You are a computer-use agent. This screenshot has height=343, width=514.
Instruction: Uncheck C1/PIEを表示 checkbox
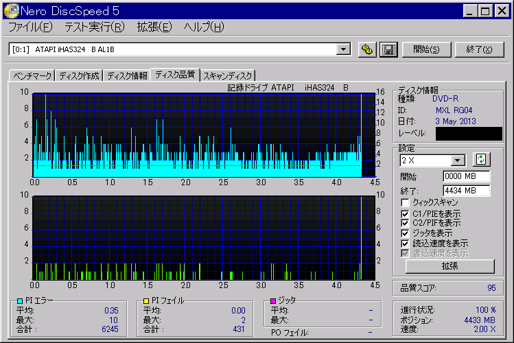point(405,214)
